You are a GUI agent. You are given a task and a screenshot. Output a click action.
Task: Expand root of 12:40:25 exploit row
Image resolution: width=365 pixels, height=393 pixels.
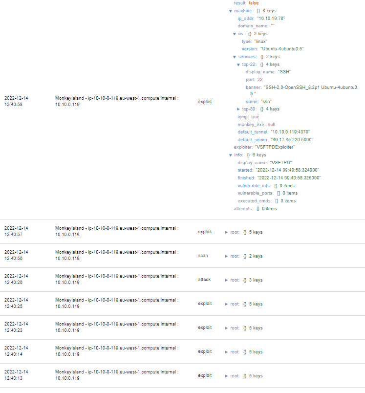[x=226, y=304]
